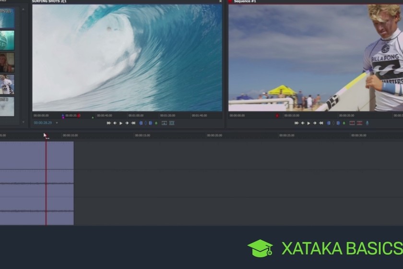
Task: Click 00:00:40.00 on the source scrub bar
Action: (x=105, y=116)
